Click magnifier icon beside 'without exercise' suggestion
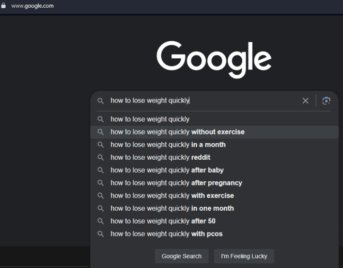This screenshot has width=343, height=268. pyautogui.click(x=101, y=132)
